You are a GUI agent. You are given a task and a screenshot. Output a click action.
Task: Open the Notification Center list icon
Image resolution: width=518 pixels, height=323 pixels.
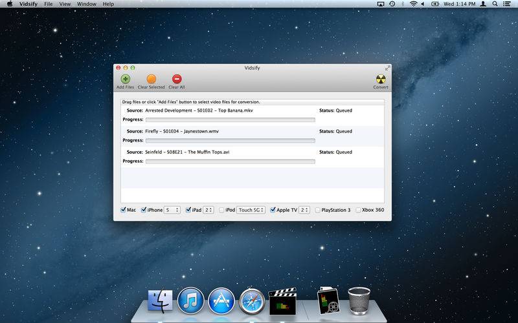507,4
